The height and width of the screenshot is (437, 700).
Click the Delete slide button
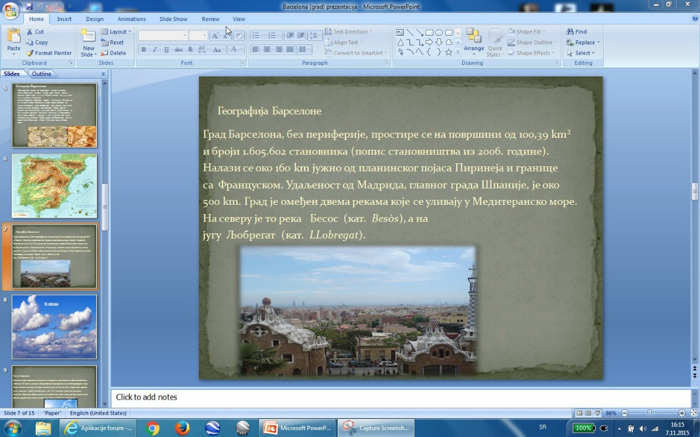click(113, 53)
